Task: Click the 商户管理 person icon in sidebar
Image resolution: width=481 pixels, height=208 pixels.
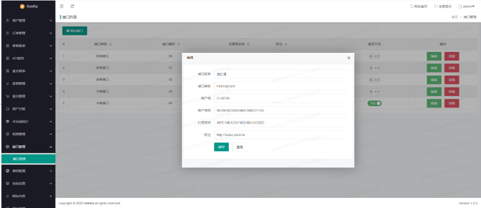Action: pos(7,20)
